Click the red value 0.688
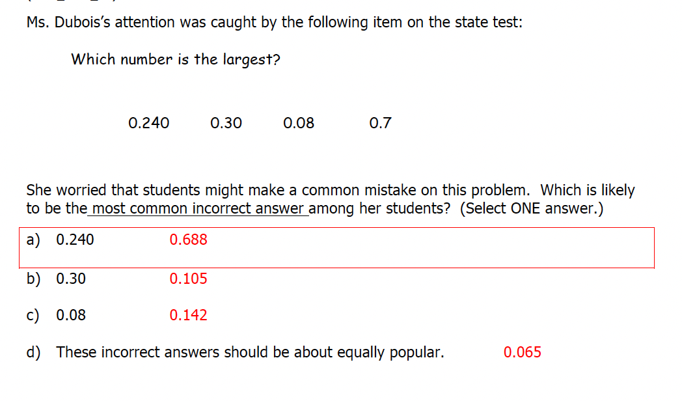Screen dimensions: 682x401 click(188, 240)
